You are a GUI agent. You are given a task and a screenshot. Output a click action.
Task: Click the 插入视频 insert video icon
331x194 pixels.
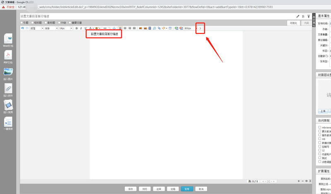[8, 105]
